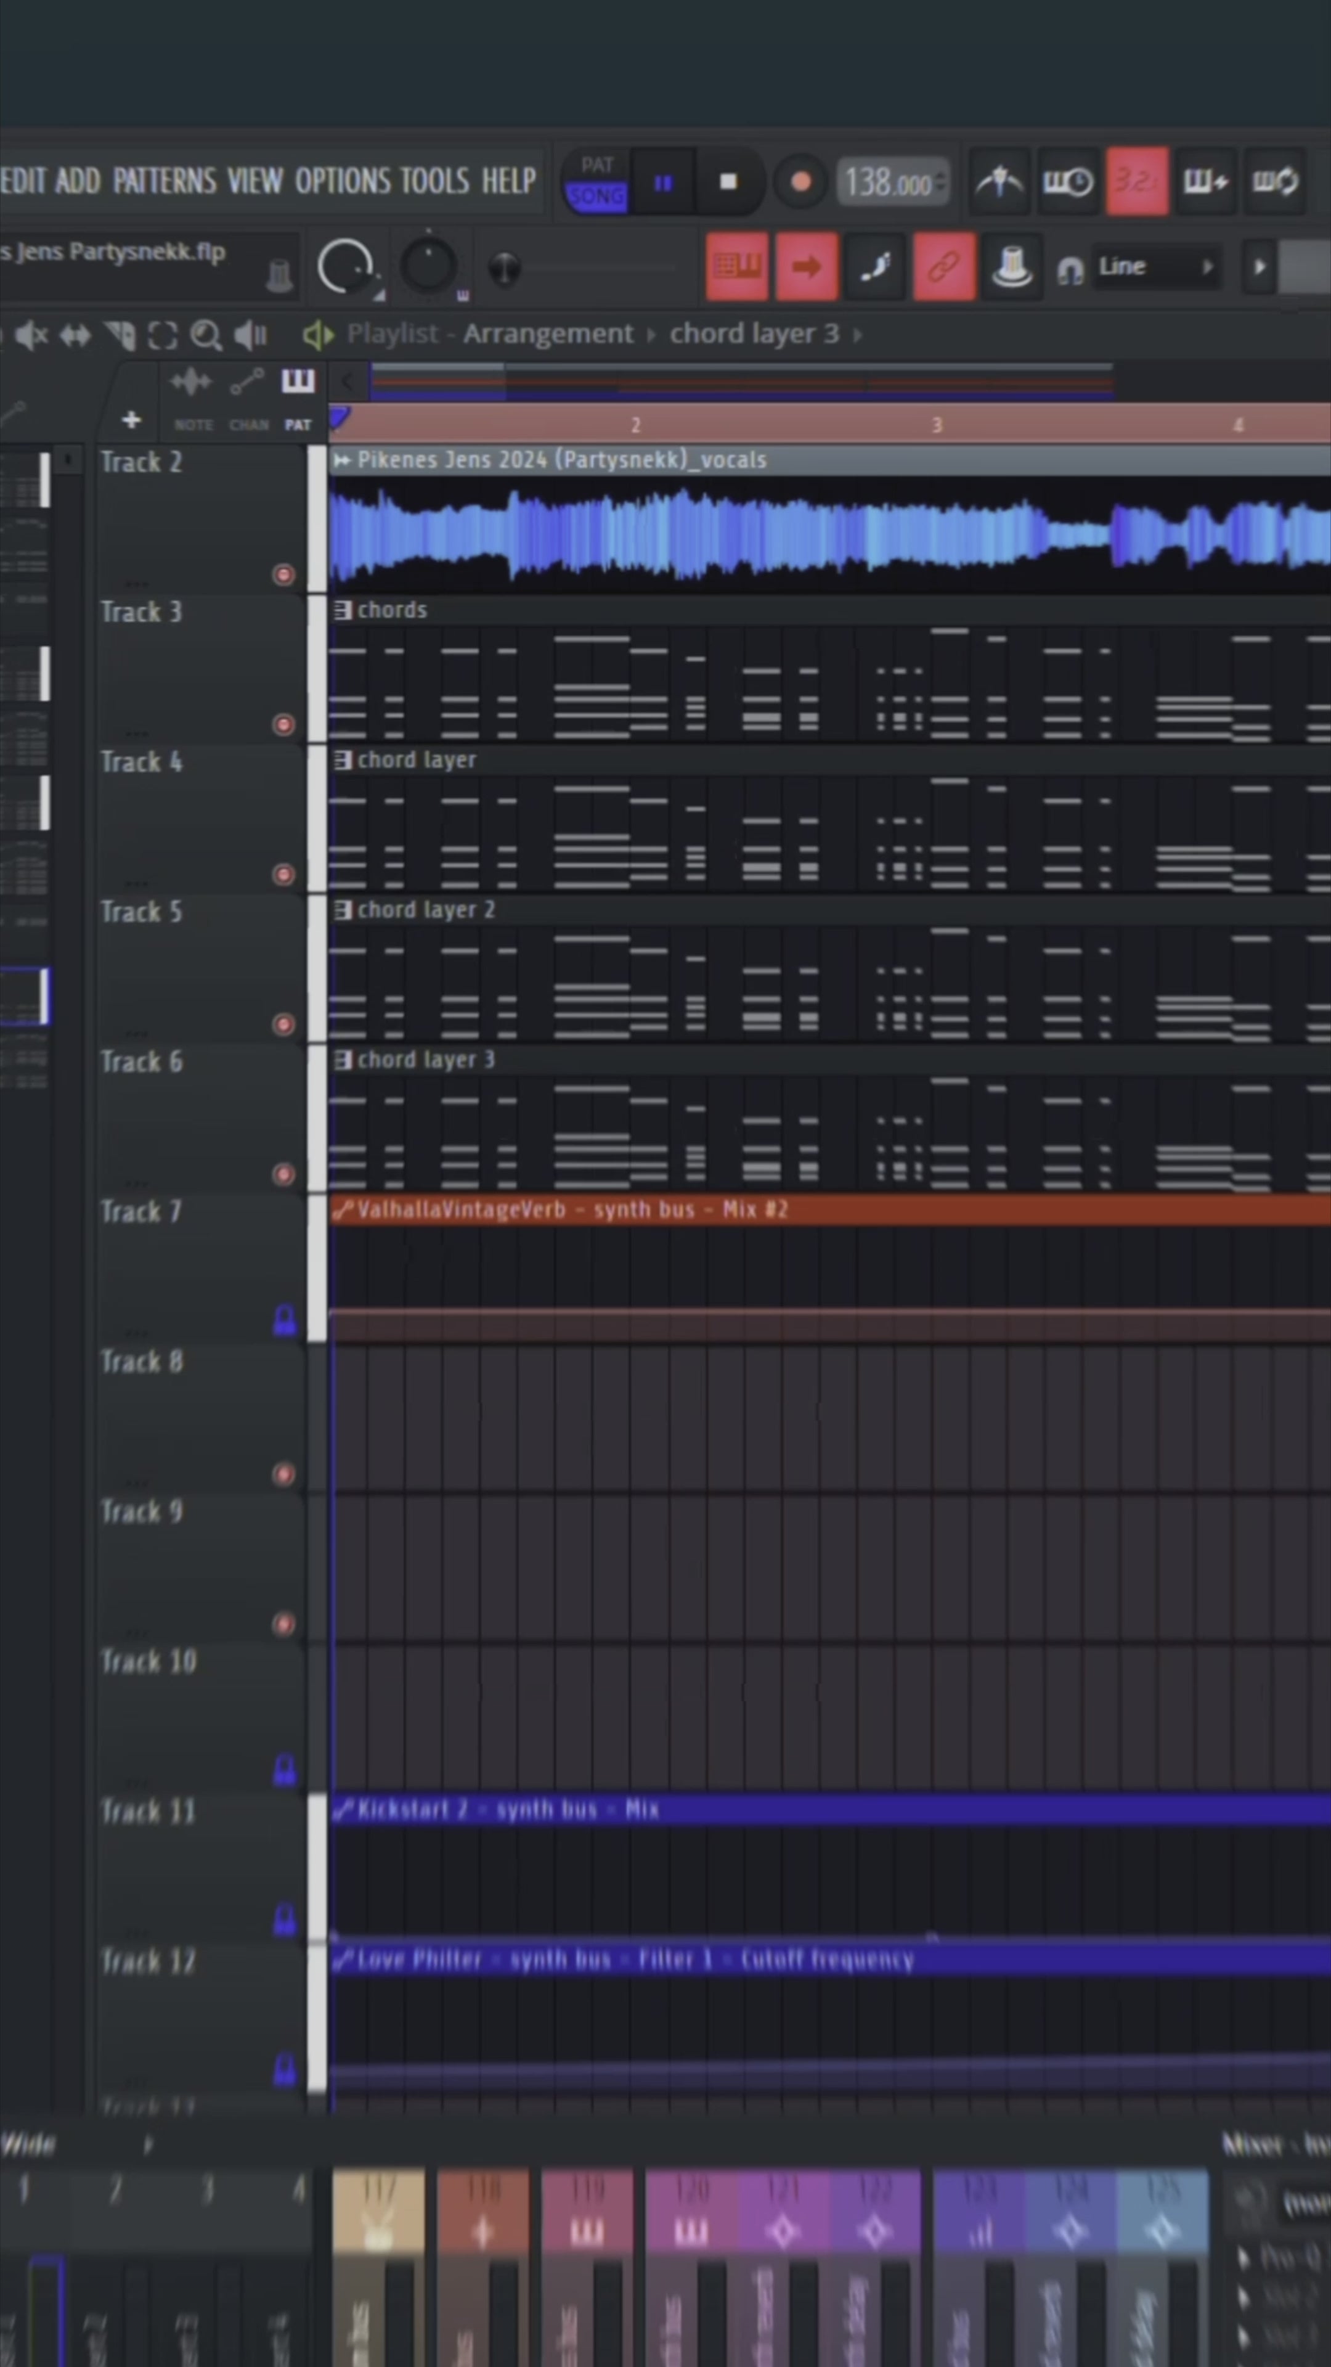Open the chord layer 2 clip menu icon

pyautogui.click(x=343, y=910)
